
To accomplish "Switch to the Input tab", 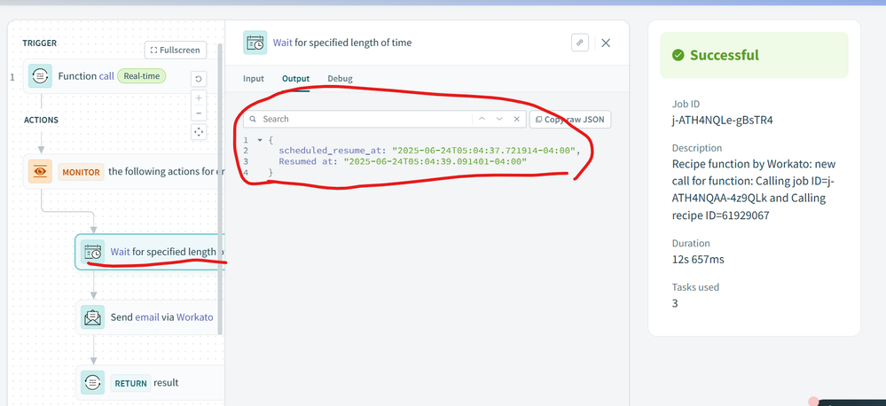I will (254, 79).
